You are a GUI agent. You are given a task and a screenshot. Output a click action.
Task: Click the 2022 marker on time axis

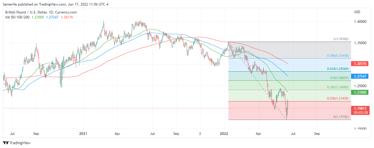coord(224,133)
